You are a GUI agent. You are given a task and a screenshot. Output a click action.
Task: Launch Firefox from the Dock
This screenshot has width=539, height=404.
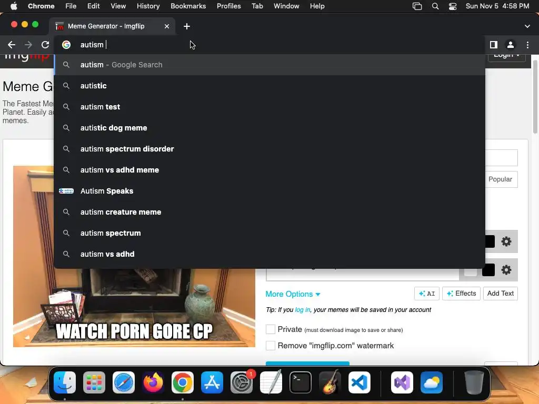click(x=153, y=382)
